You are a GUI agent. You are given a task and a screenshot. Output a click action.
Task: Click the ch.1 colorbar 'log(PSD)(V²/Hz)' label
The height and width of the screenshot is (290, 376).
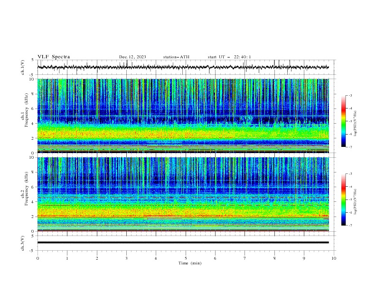coord(356,124)
